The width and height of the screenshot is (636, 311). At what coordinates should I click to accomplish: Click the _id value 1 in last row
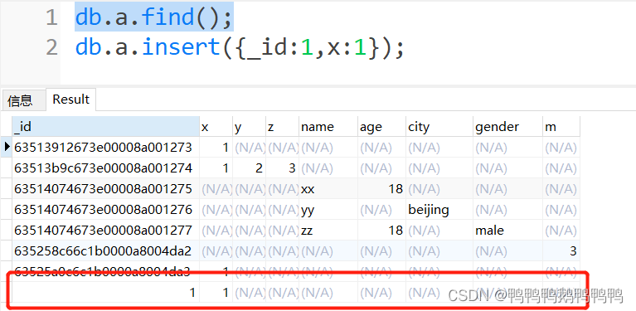tap(105, 293)
